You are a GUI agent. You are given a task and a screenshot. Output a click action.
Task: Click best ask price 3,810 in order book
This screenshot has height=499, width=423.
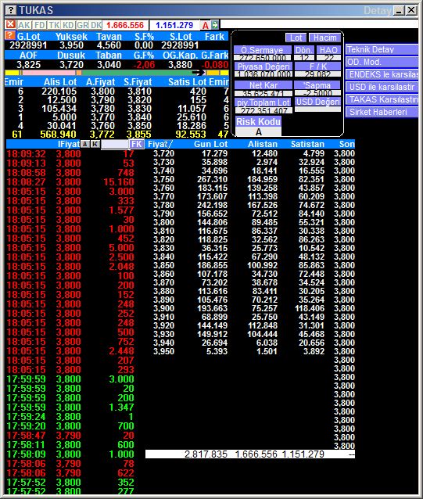click(139, 92)
